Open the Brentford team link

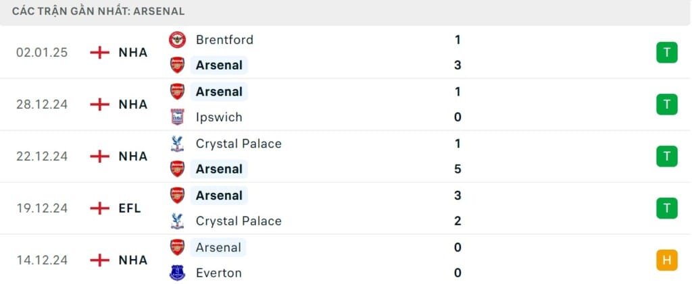point(224,40)
